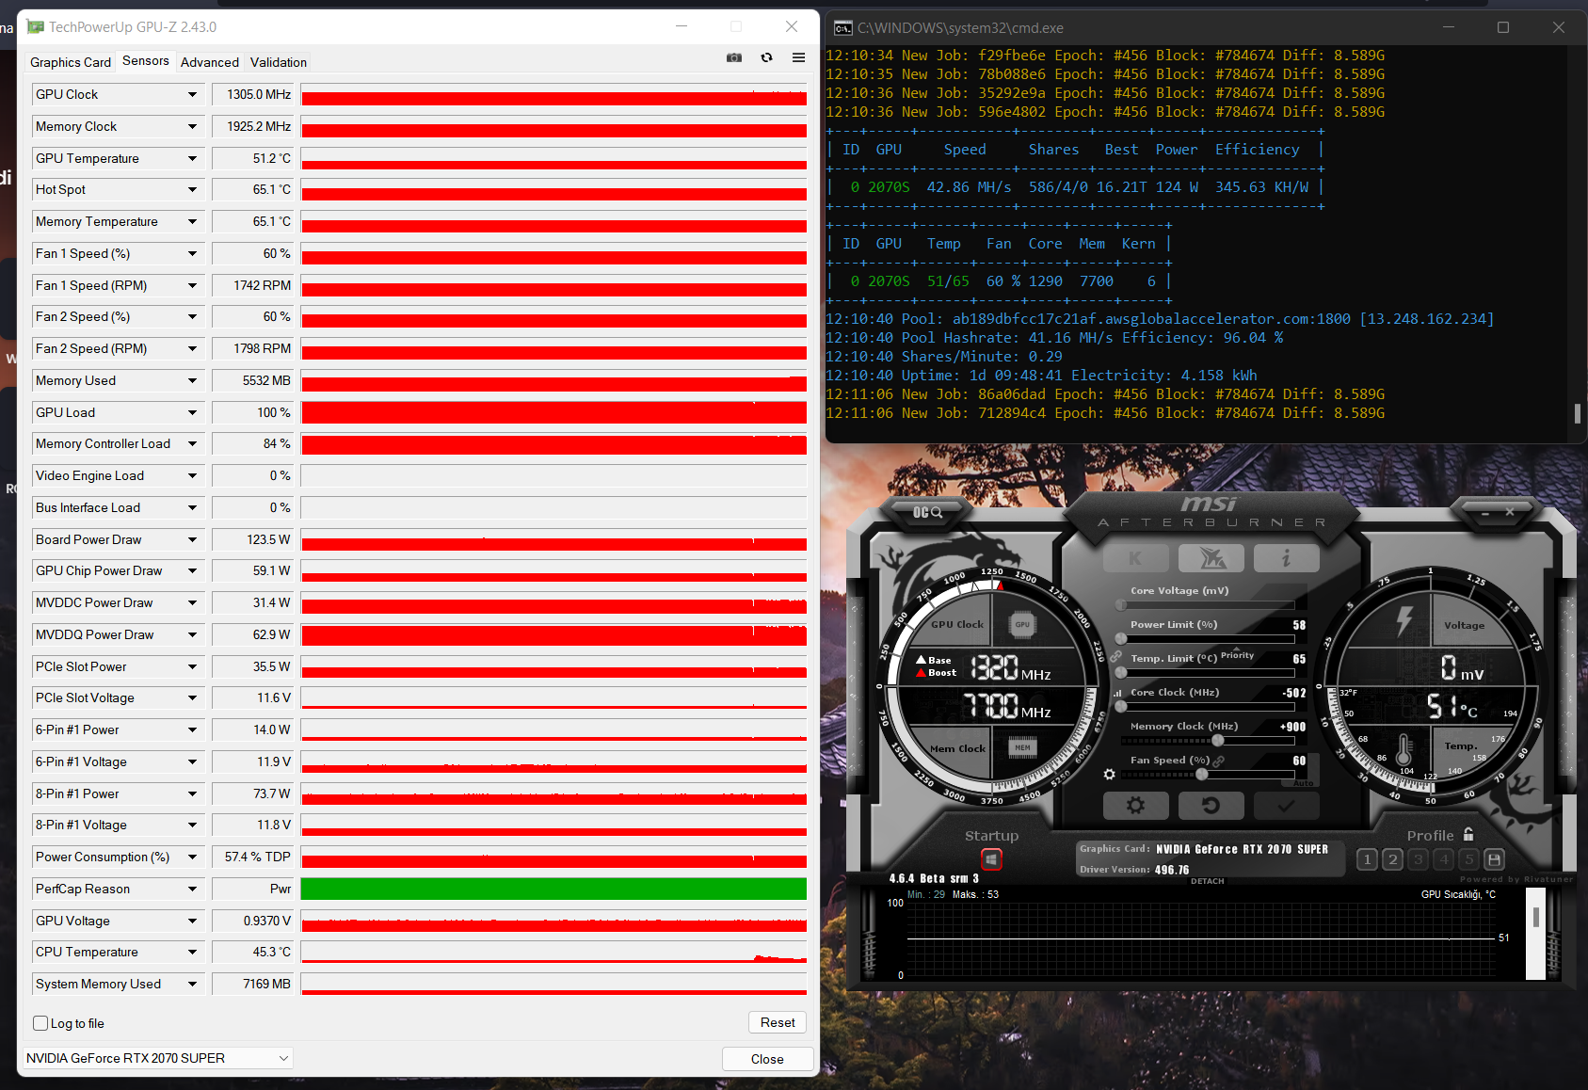Screen dimensions: 1588x1090
Task: Select Afterburner profile slot 1
Action: tap(1368, 859)
